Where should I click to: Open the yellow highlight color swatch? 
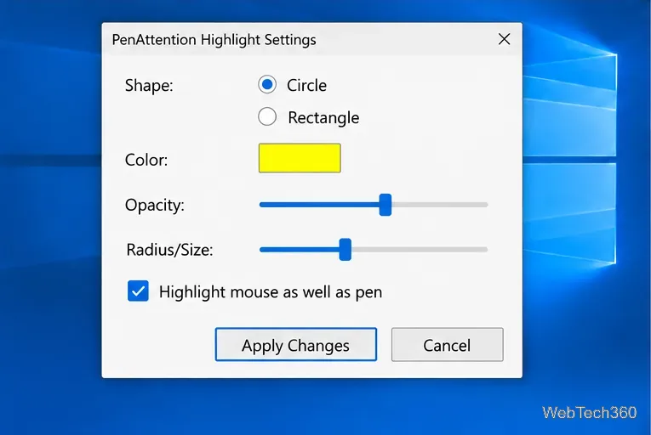pyautogui.click(x=300, y=158)
